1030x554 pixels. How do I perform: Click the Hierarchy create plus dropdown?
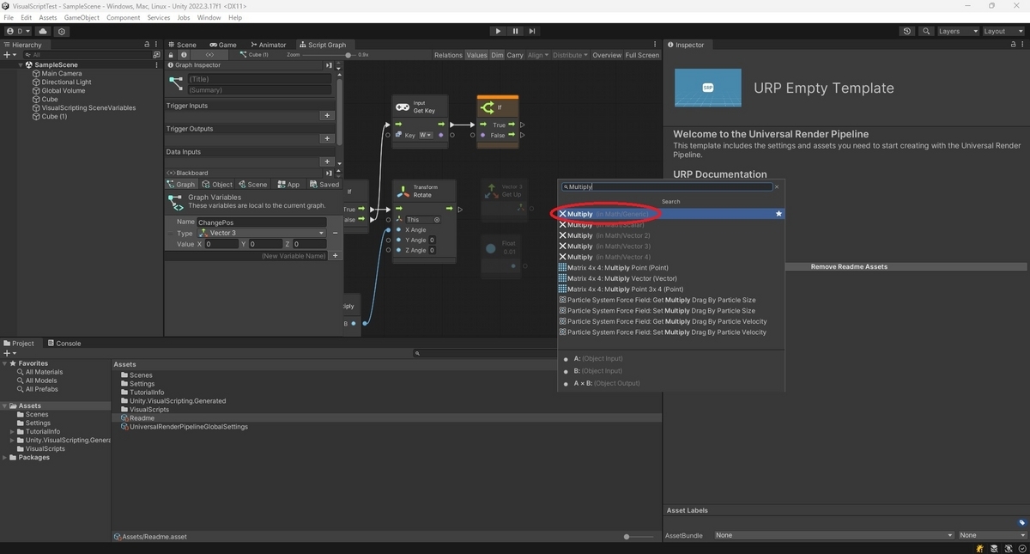9,54
